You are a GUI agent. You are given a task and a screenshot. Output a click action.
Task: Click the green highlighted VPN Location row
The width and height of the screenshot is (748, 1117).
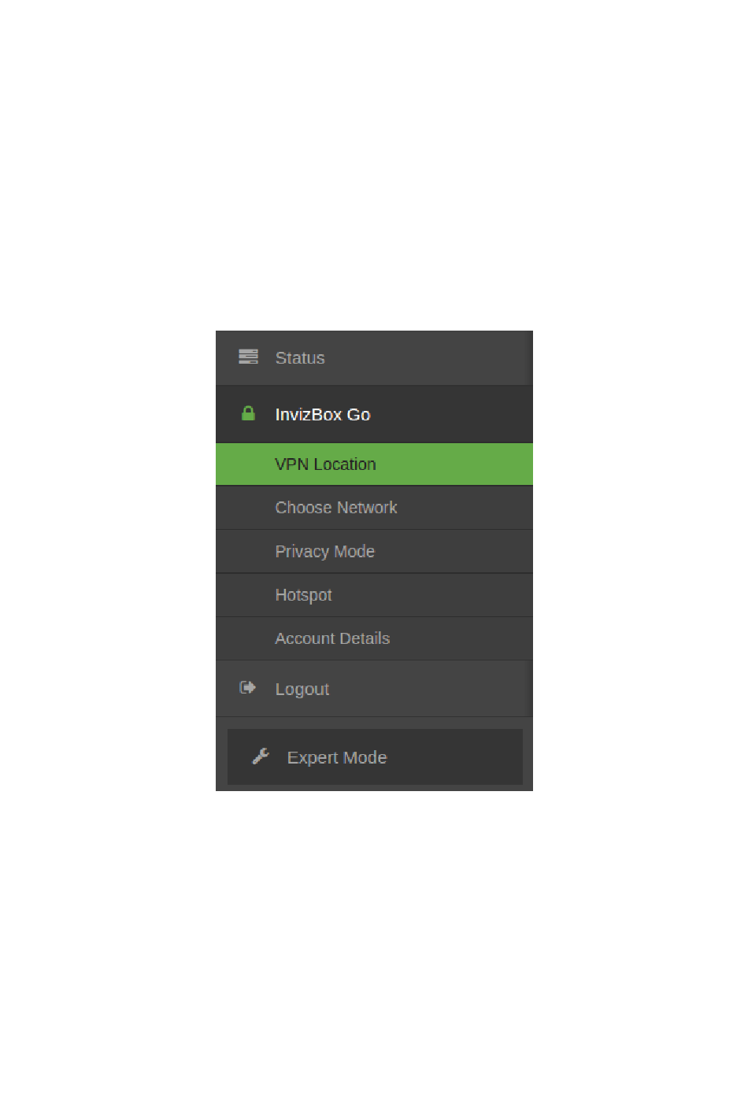point(374,464)
